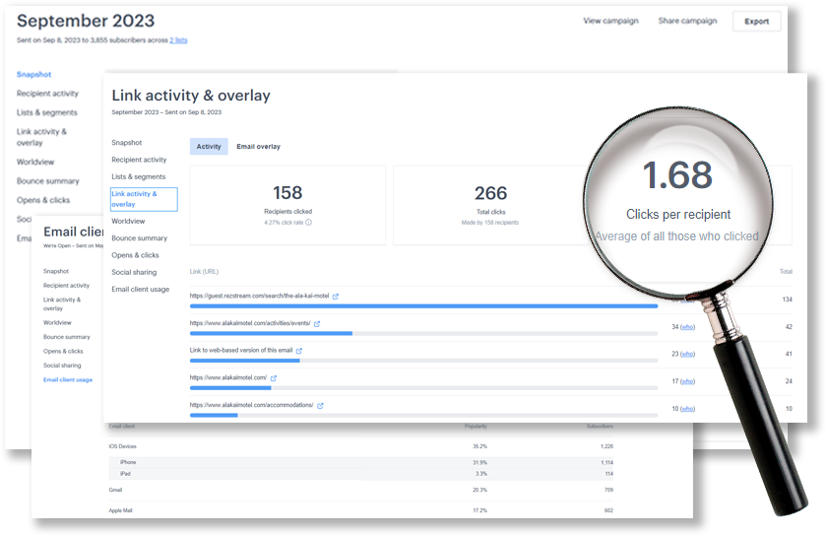Screen dimensions: 826x536
Task: Select Worldview in Email client window sidebar
Action: [57, 322]
